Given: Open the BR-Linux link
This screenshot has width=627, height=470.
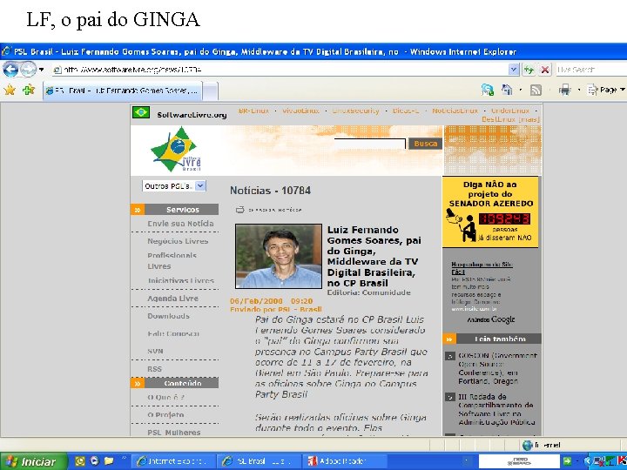Looking at the screenshot, I should click(x=254, y=111).
